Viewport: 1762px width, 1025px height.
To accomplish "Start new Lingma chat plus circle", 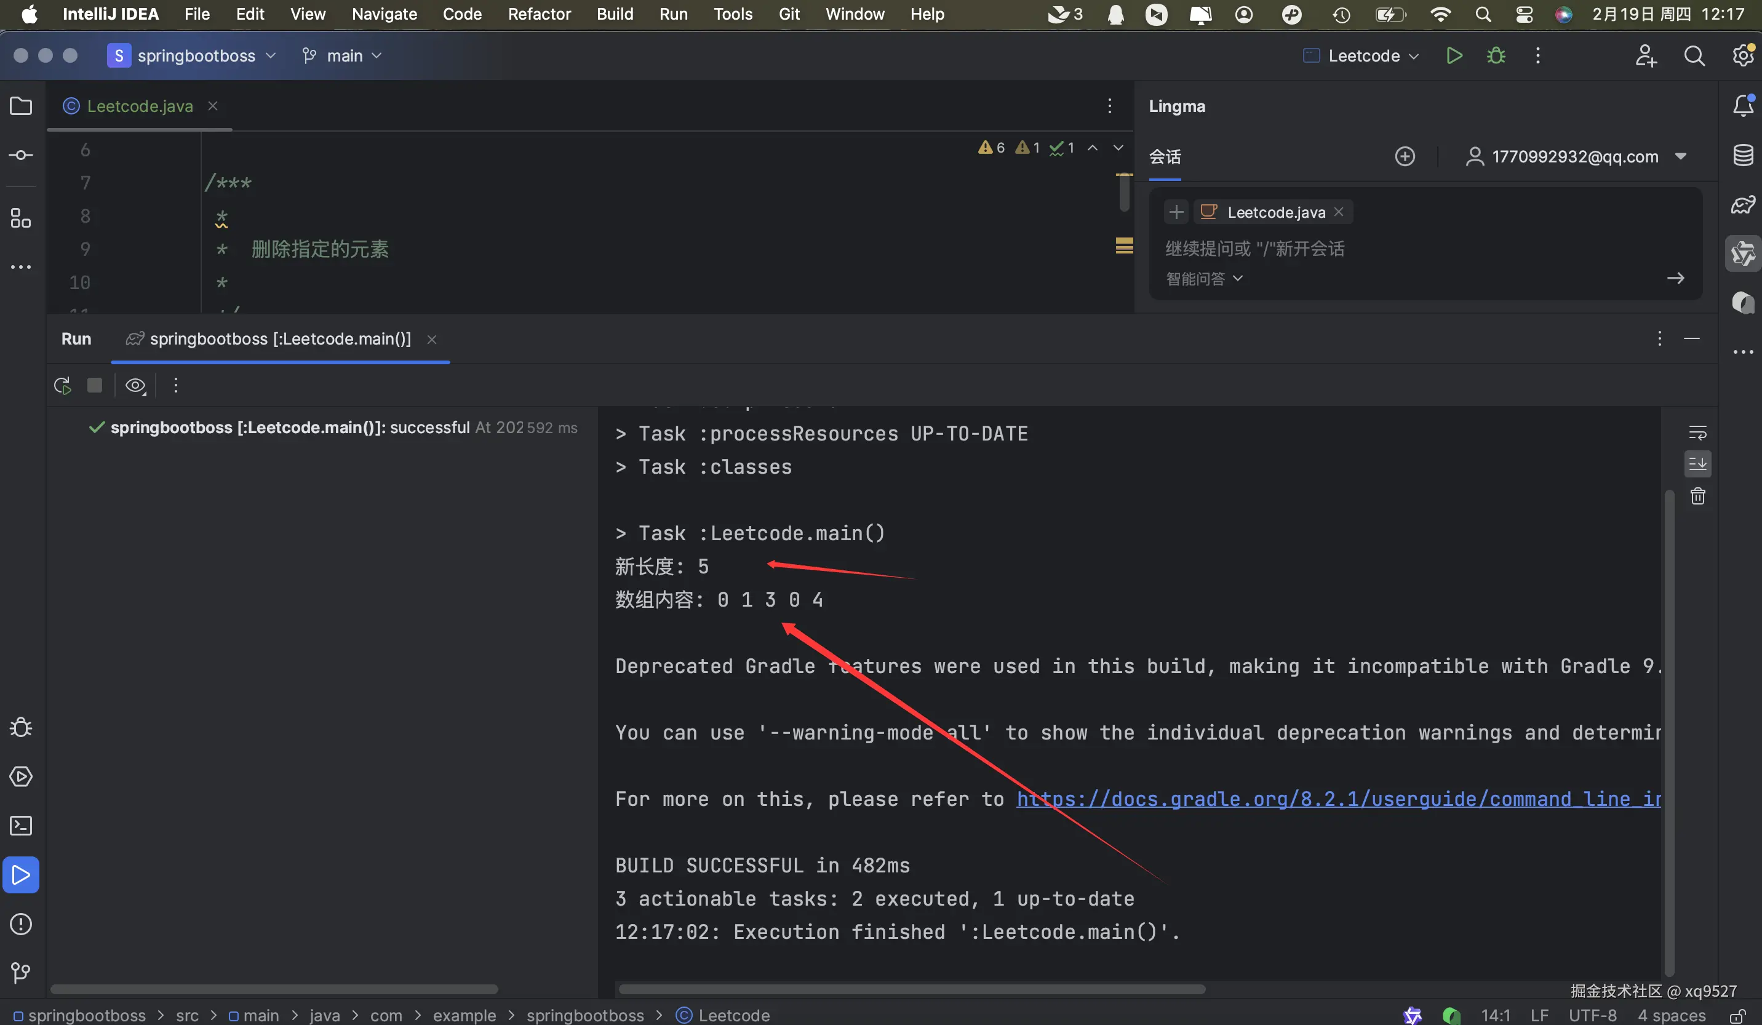I will 1405,156.
